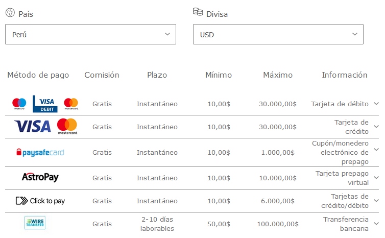Open the País dropdown showing Perú
The height and width of the screenshot is (238, 385).
(90, 34)
